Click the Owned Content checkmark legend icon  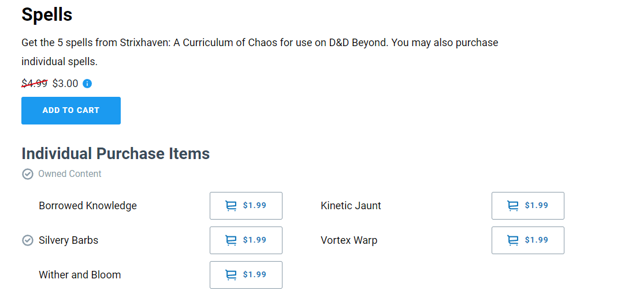pos(27,174)
